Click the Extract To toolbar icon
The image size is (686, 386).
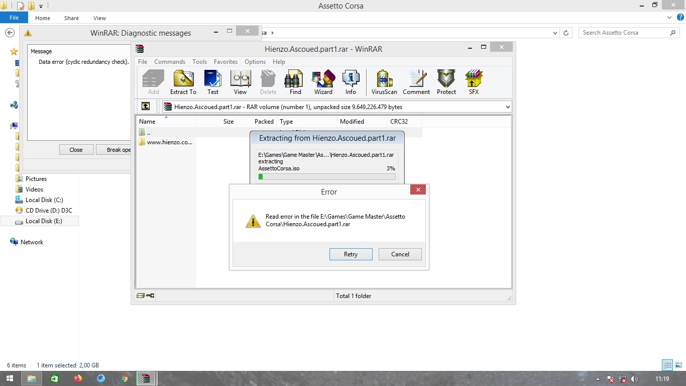click(x=183, y=82)
